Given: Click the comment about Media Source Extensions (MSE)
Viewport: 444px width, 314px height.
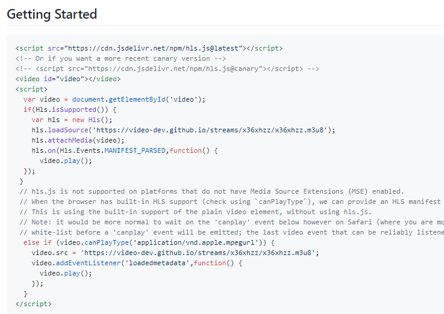Looking at the screenshot, I should pyautogui.click(x=212, y=191).
